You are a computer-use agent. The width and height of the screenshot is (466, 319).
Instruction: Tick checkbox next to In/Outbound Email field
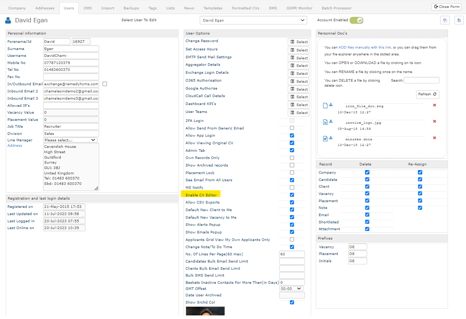105,84
